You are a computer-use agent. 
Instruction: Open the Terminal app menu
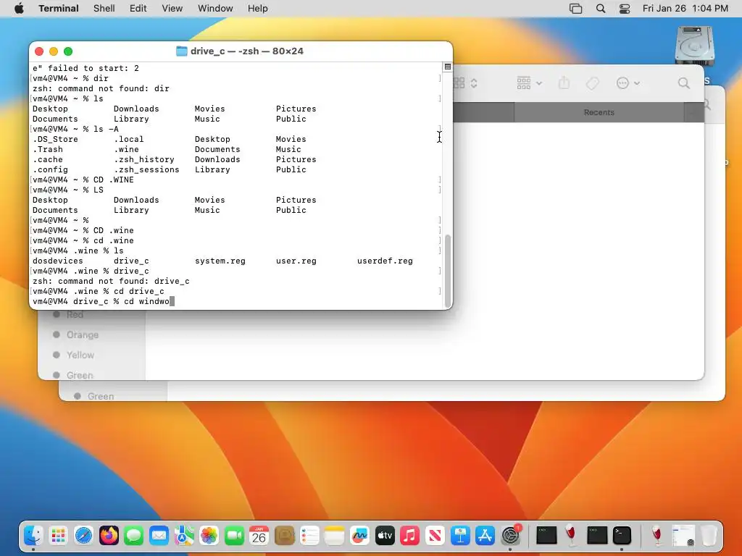59,9
